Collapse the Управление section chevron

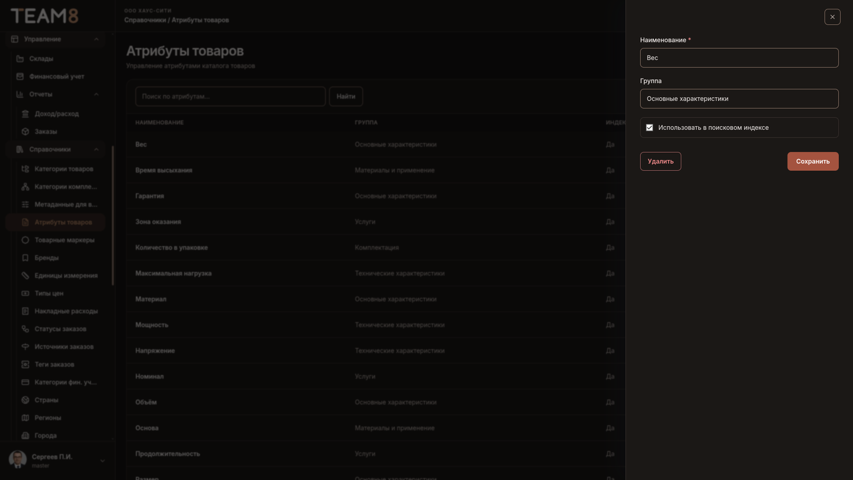(96, 39)
